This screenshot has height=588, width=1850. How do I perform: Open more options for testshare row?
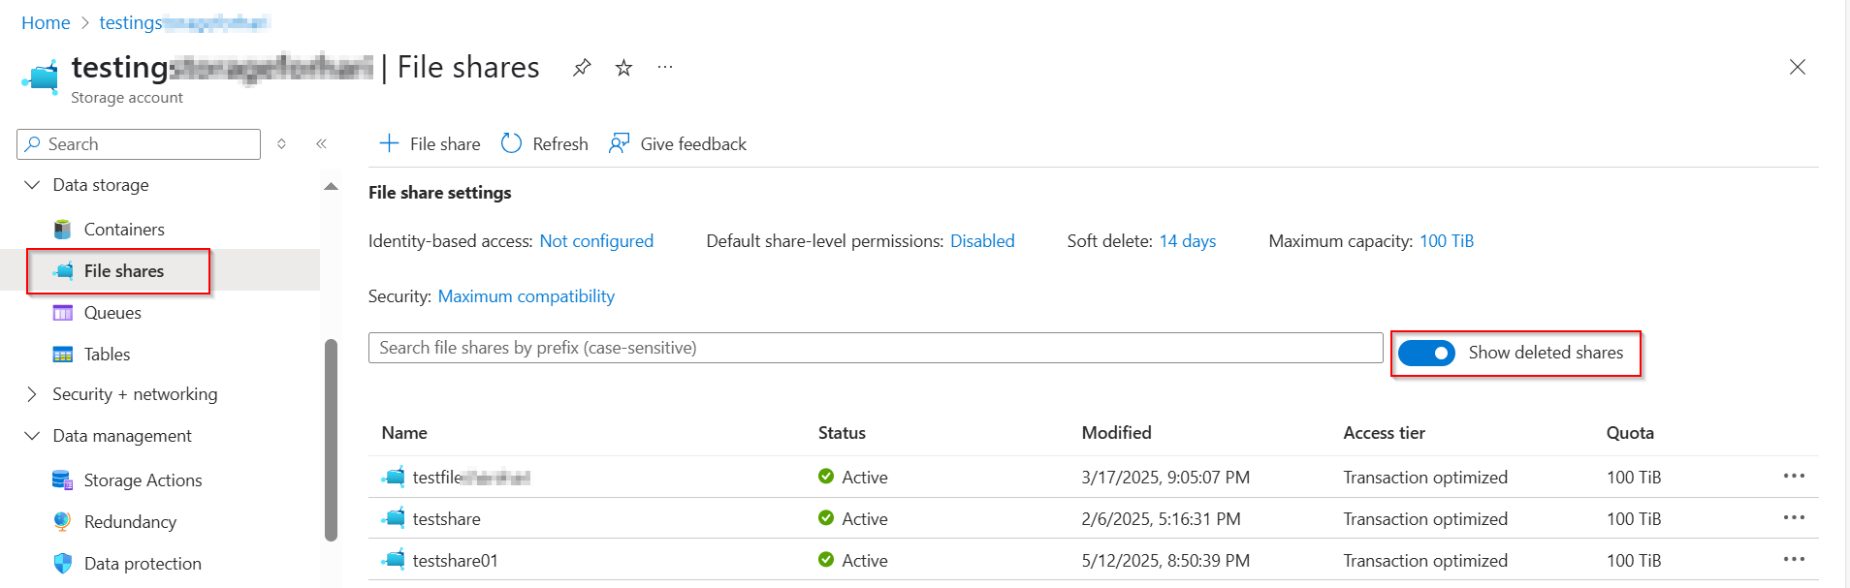1794,517
